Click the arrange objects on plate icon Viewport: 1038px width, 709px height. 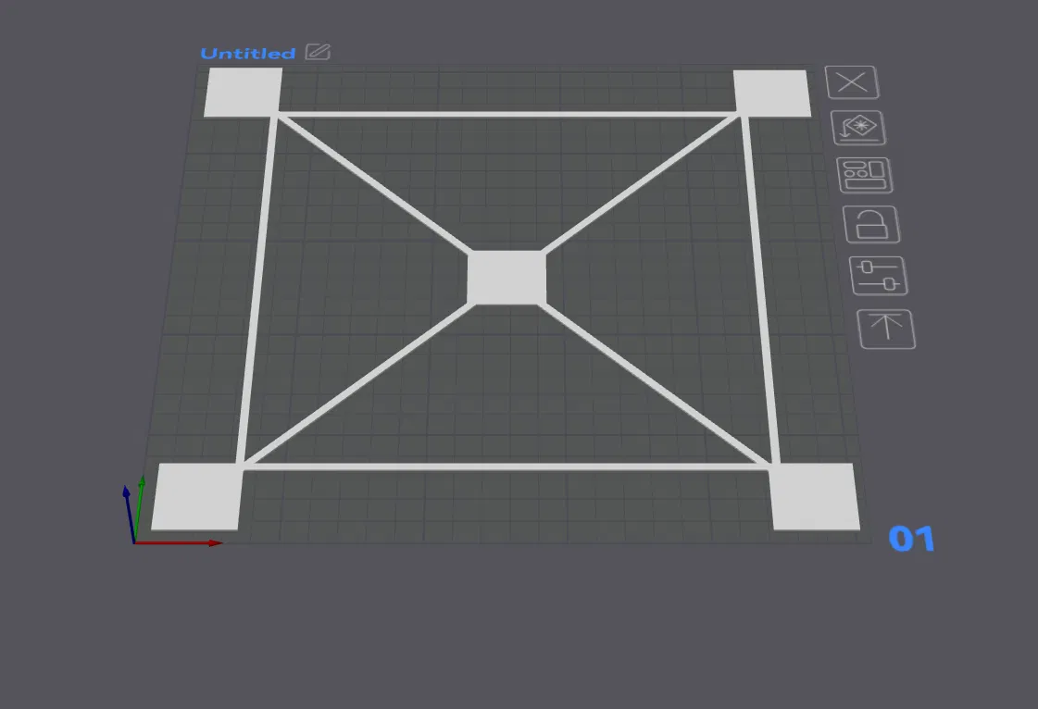click(x=865, y=176)
